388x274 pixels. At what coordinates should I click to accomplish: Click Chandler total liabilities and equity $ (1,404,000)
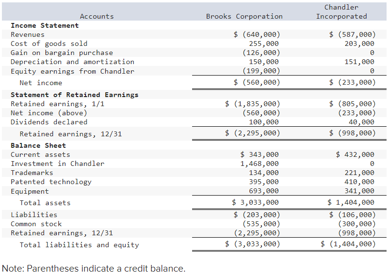348,244
